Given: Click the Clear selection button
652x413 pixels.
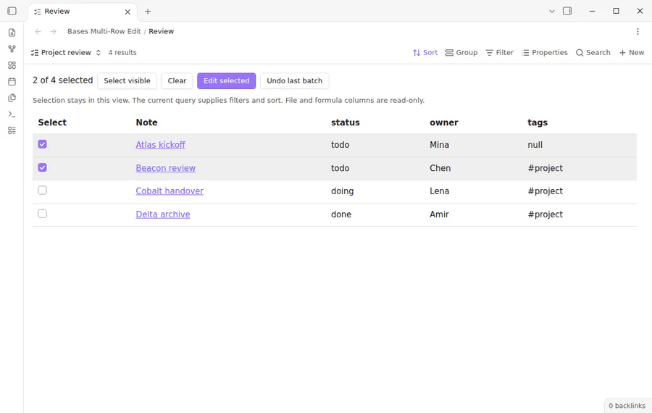Looking at the screenshot, I should point(177,80).
